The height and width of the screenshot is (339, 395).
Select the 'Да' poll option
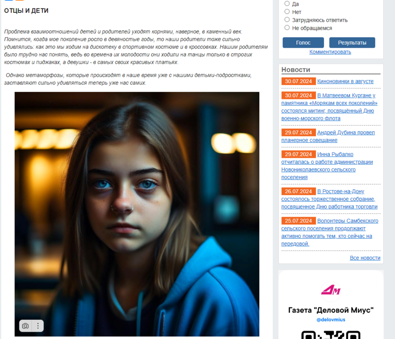[287, 3]
